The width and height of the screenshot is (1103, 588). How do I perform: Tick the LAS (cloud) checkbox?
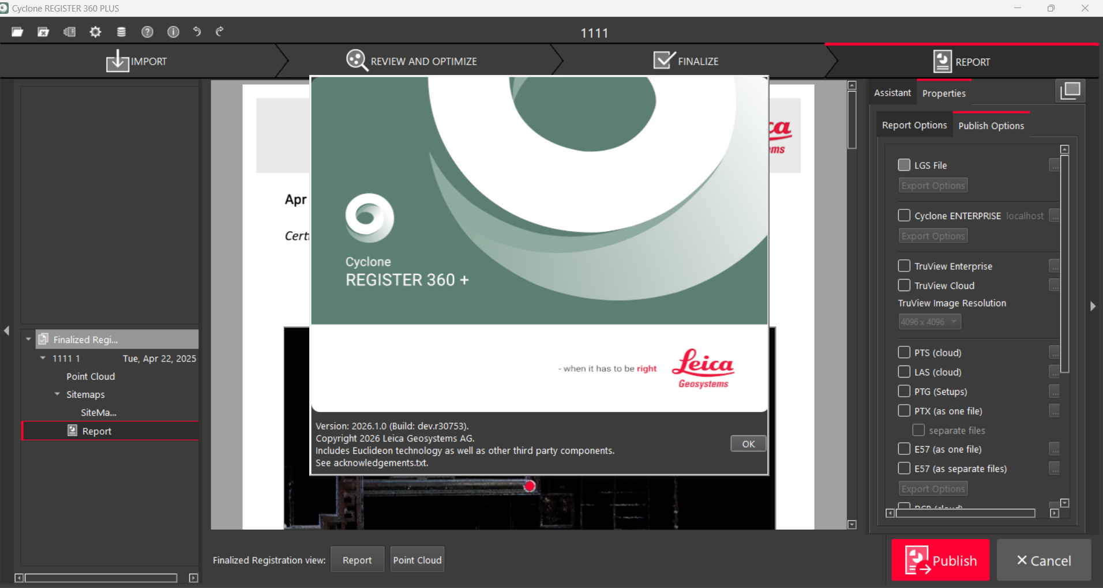click(x=904, y=372)
